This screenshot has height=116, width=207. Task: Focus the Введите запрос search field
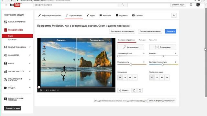click(x=76, y=5)
